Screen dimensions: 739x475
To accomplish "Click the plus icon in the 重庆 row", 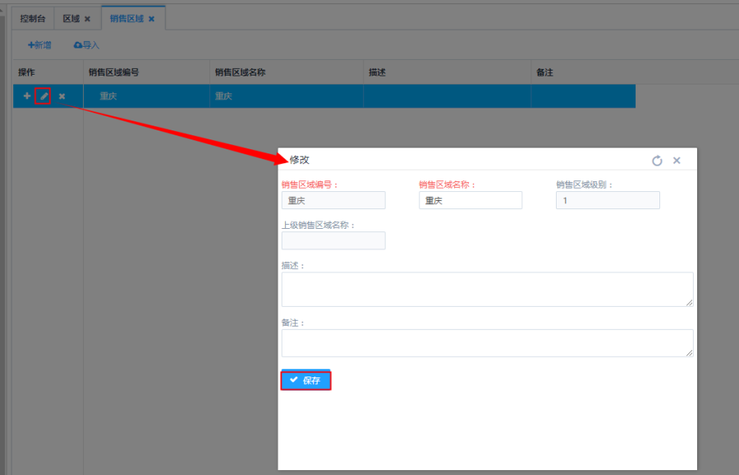I will (x=26, y=96).
